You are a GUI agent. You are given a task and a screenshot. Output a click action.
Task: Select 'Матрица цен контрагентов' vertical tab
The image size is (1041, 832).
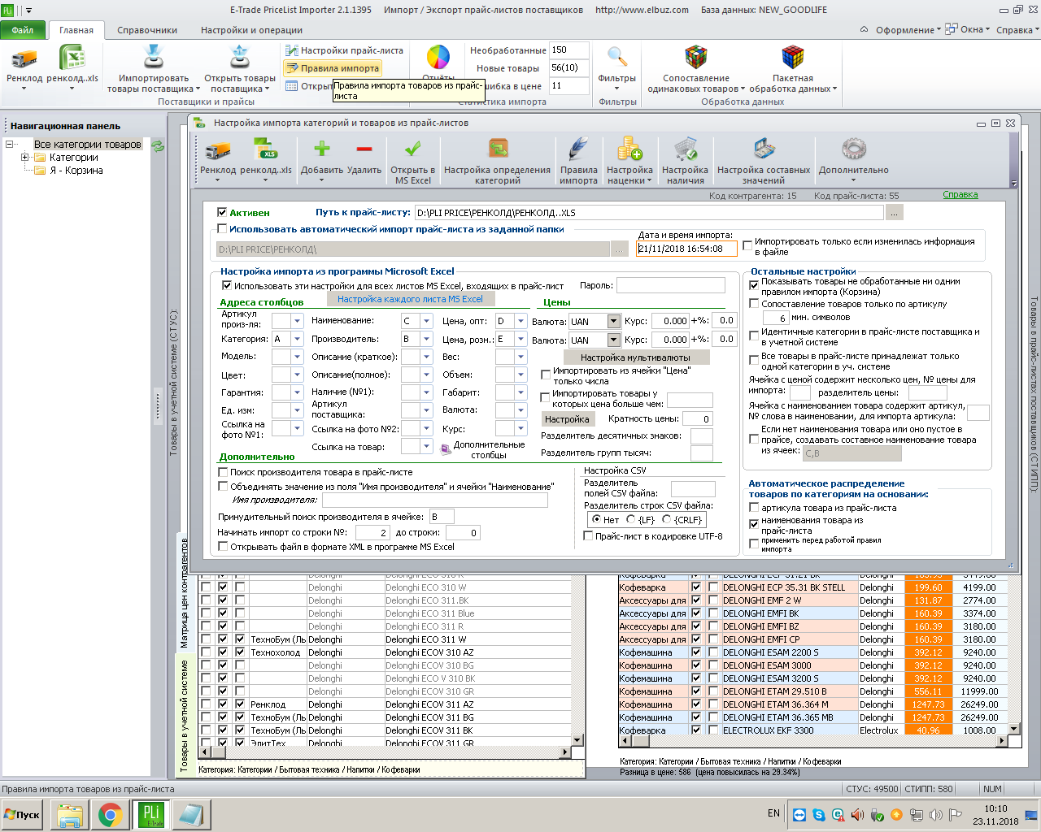click(184, 592)
